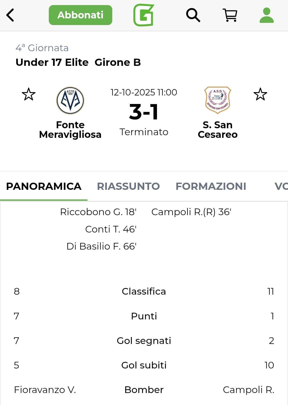Viewport: 288px width, 405px height.
Task: Open the green G logo home
Action: pos(144,15)
